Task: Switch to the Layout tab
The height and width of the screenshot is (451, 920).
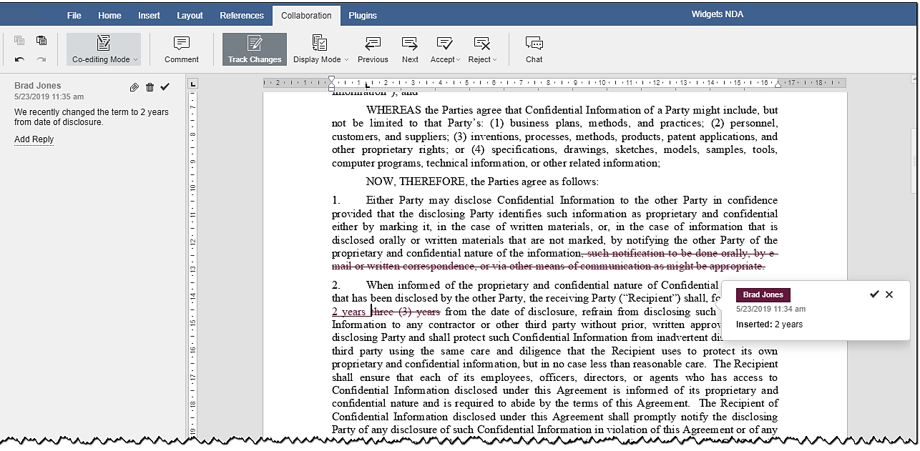Action: 190,15
